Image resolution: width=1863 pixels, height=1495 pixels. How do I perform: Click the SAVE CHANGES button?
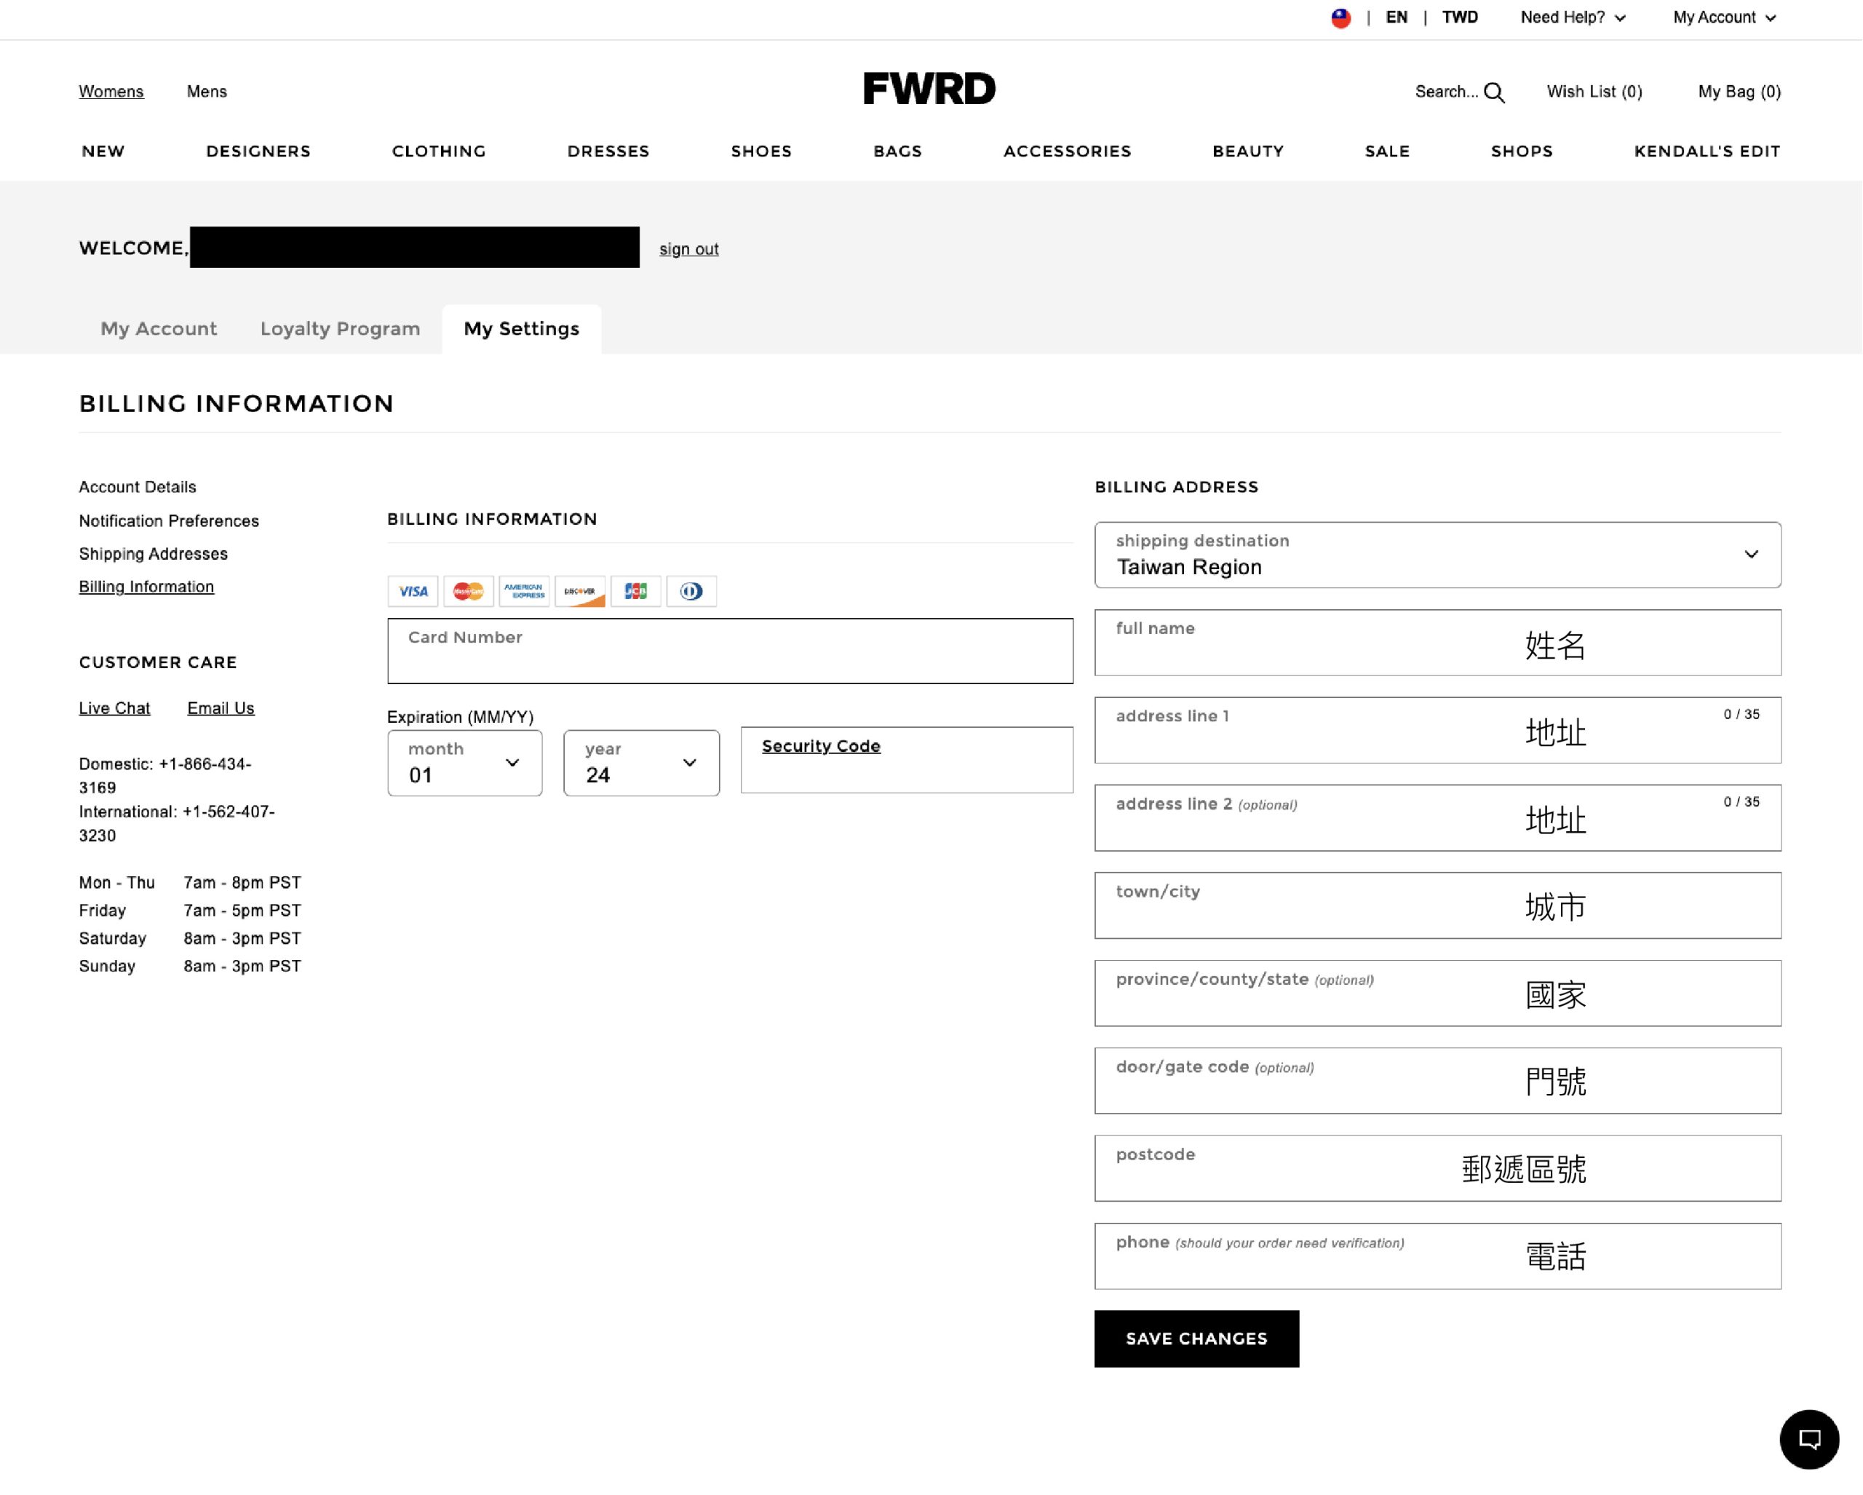click(x=1196, y=1339)
